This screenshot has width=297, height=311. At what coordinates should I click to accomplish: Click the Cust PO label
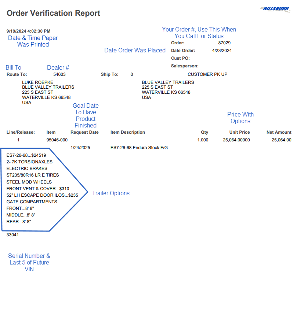coord(180,58)
